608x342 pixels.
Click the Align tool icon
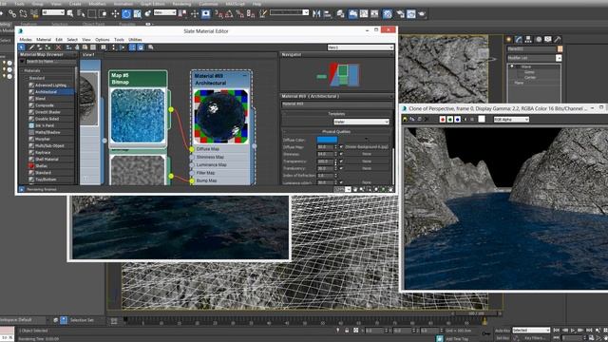pos(328,14)
